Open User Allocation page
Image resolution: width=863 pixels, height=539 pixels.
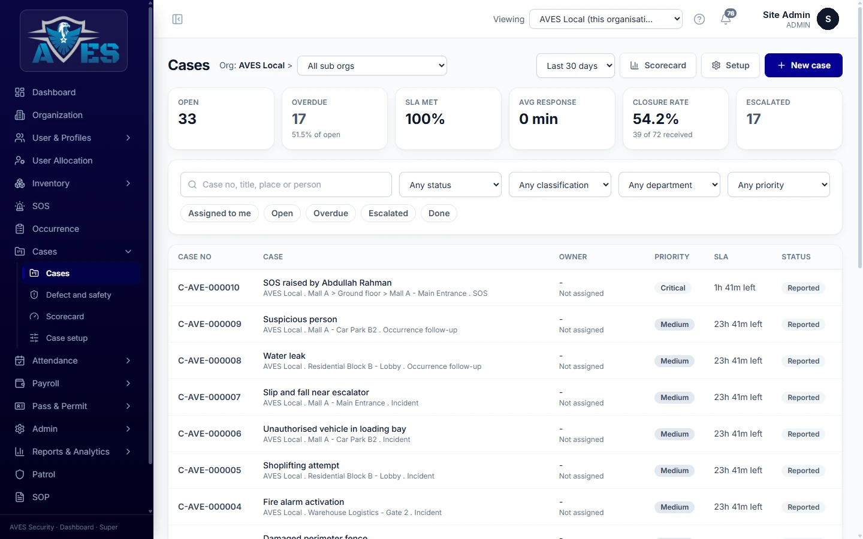point(73,161)
